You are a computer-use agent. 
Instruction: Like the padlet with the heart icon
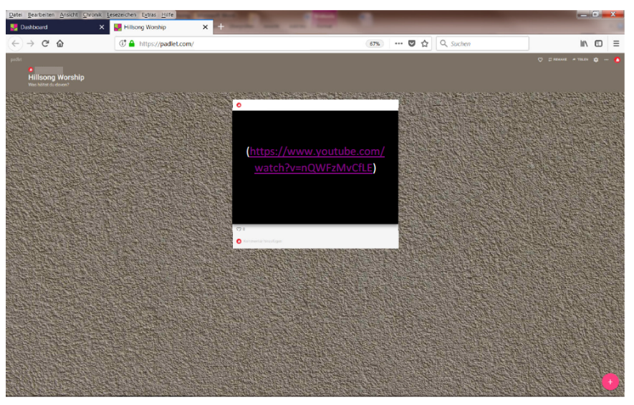[540, 59]
